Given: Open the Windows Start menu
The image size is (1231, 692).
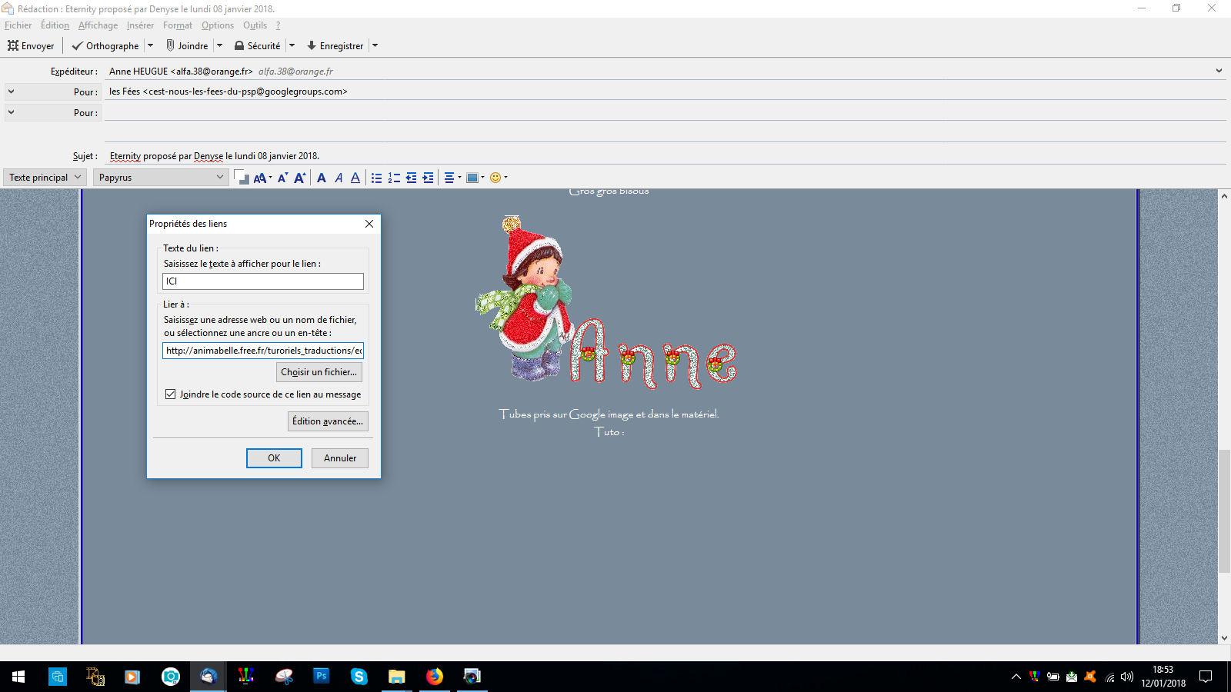Looking at the screenshot, I should pyautogui.click(x=18, y=677).
